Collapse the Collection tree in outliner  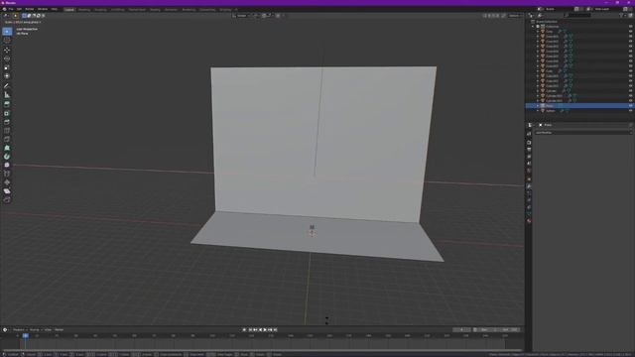(x=533, y=27)
